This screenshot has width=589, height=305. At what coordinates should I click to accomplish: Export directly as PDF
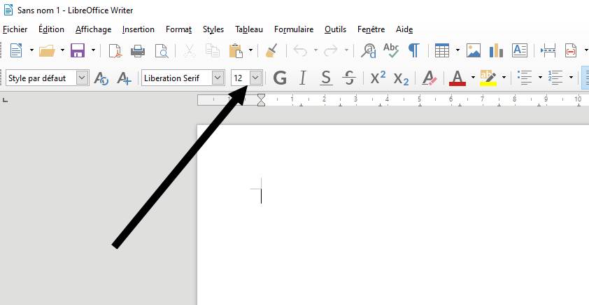pos(115,50)
